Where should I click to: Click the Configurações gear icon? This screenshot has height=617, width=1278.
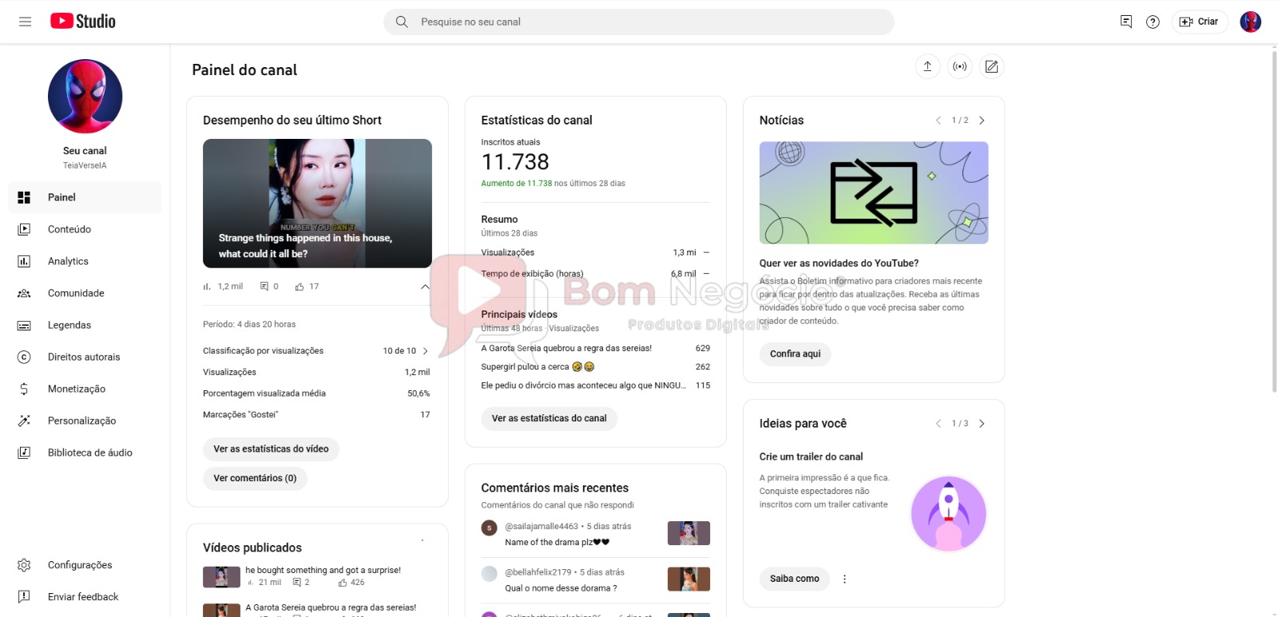point(24,565)
